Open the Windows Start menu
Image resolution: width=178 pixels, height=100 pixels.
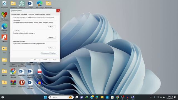(x=45, y=97)
